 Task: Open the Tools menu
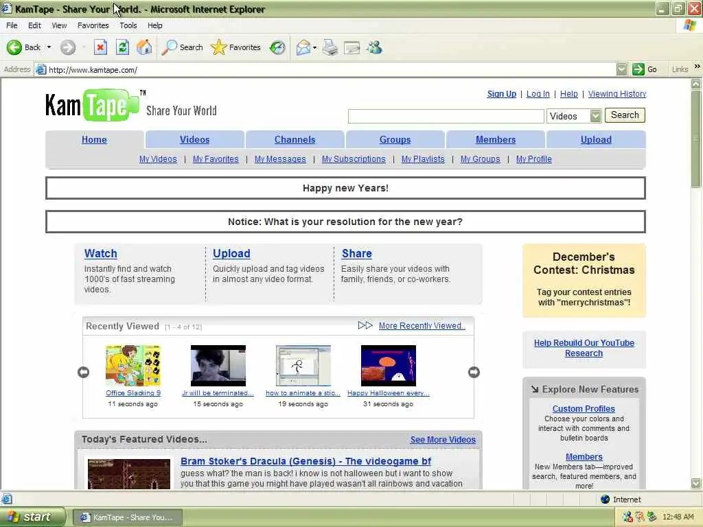click(x=128, y=25)
